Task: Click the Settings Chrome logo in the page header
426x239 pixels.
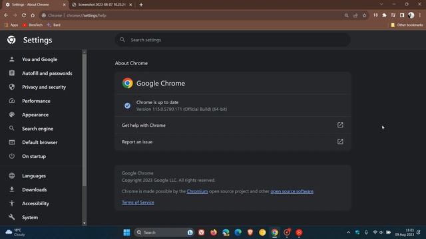Action: coord(11,40)
